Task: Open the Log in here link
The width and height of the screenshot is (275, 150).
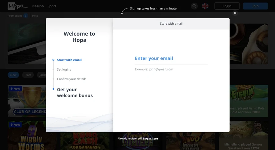Action: tap(150, 138)
